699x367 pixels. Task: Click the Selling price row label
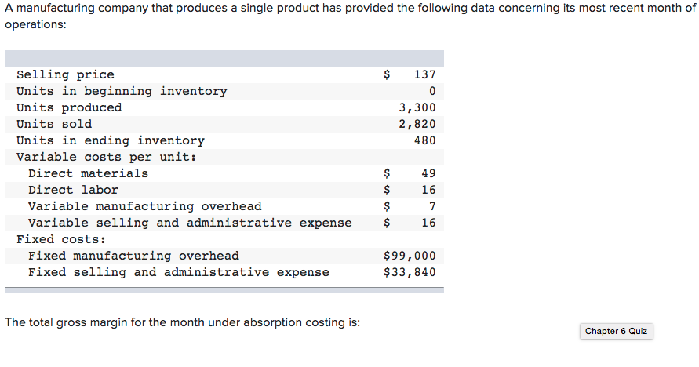pyautogui.click(x=65, y=74)
